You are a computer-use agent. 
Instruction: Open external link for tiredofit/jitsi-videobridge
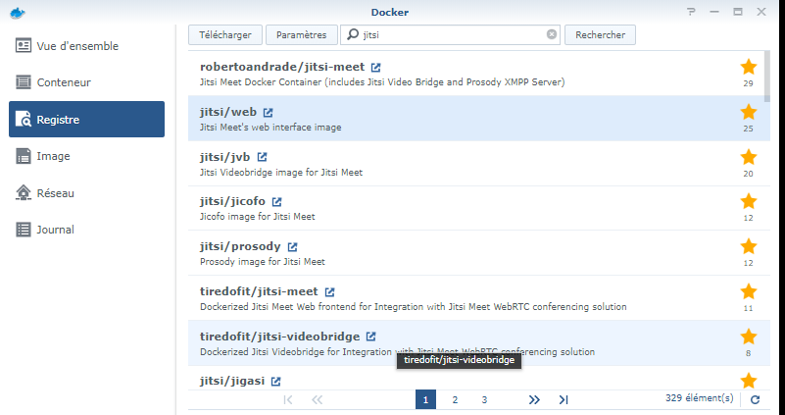pyautogui.click(x=370, y=337)
